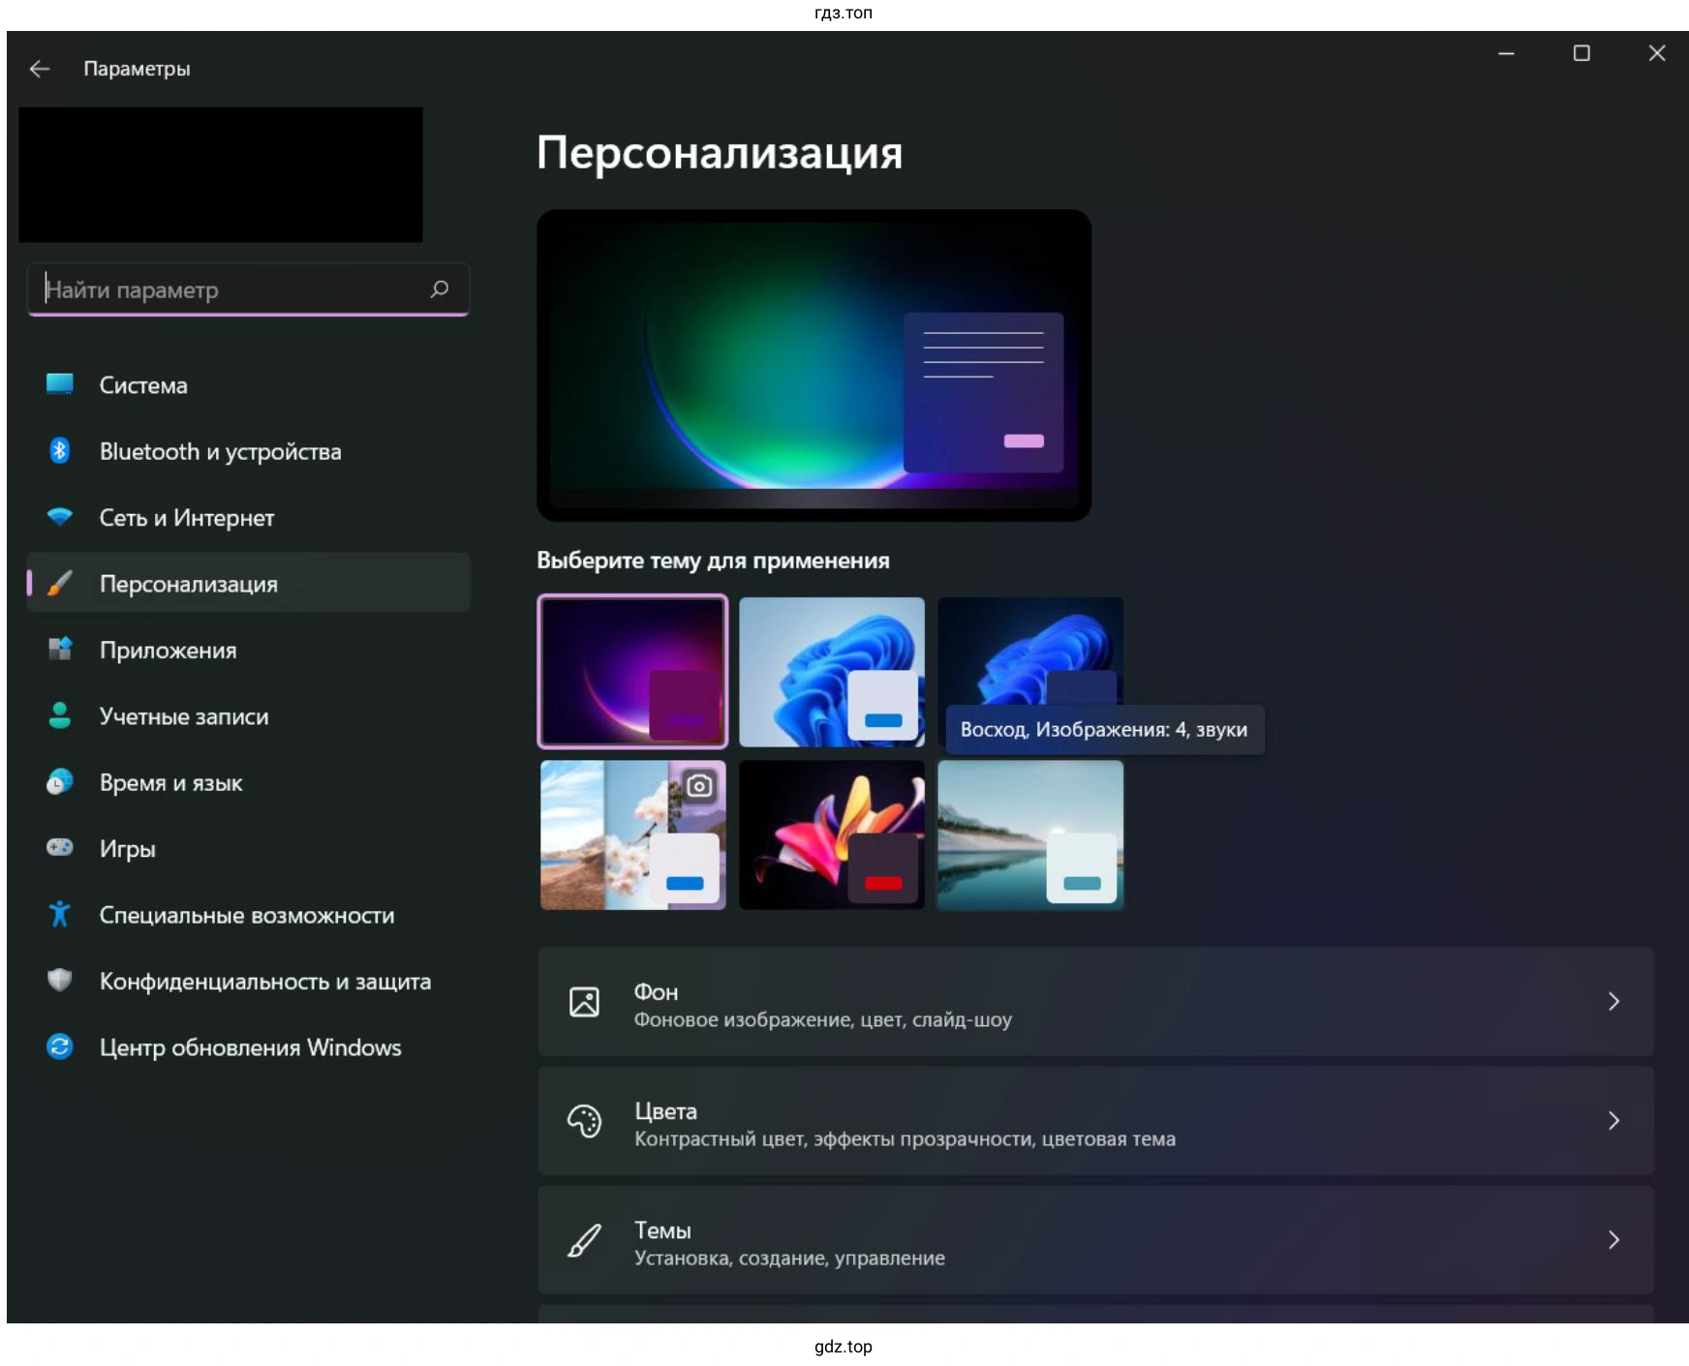Minimize the Параметры window
Screen dimensions: 1689x1366
point(1506,53)
